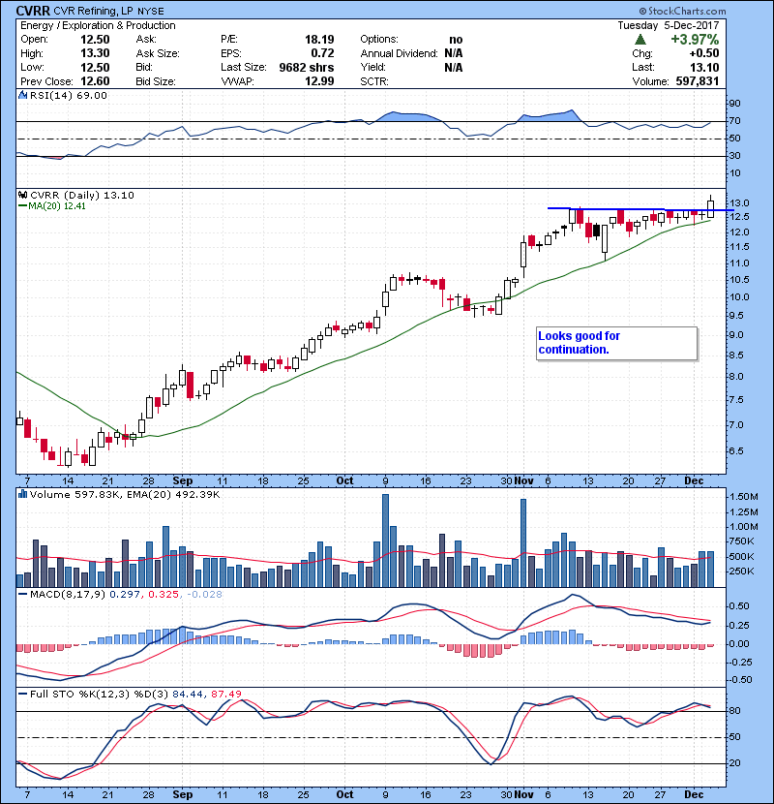Click the 'MACD(8,17,9)' indicator label

coord(68,595)
